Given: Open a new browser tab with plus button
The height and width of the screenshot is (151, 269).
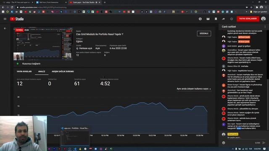Looking at the screenshot, I should [x=105, y=3].
